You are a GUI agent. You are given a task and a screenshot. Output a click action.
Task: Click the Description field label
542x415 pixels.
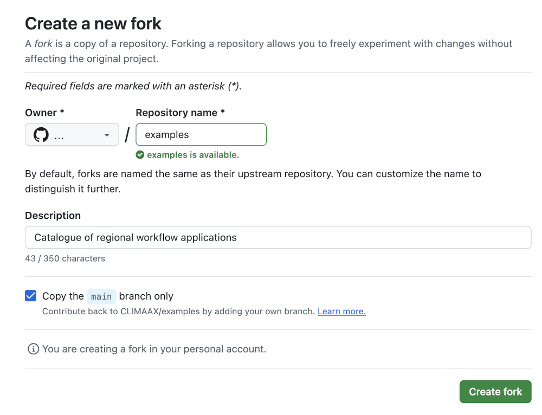[53, 216]
